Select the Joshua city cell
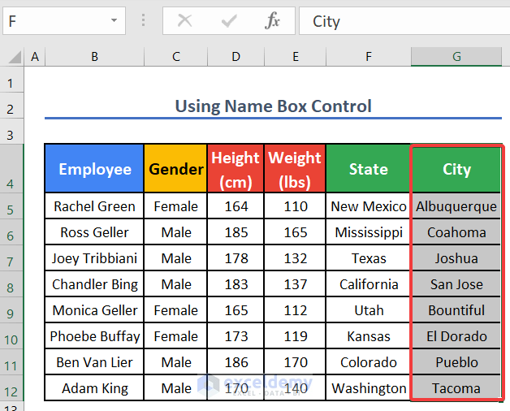This screenshot has height=411, width=510. pyautogui.click(x=456, y=258)
